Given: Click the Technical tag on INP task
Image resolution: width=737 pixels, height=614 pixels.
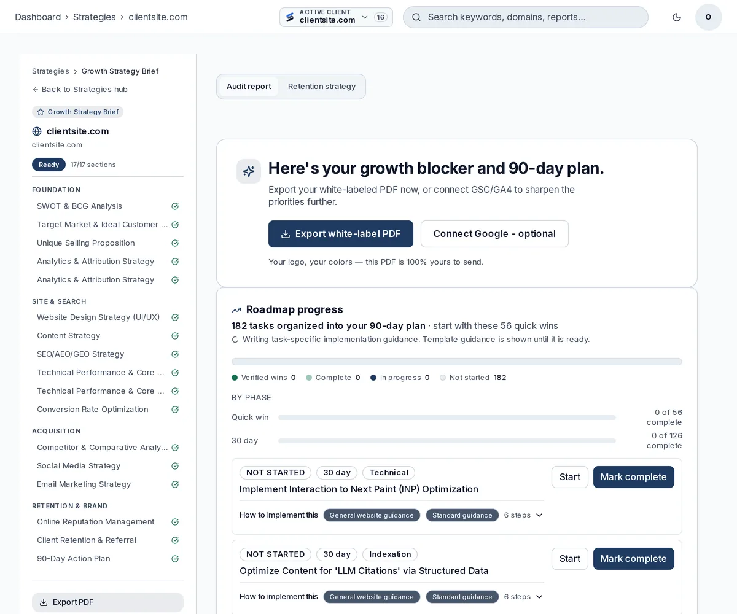Looking at the screenshot, I should [x=389, y=473].
